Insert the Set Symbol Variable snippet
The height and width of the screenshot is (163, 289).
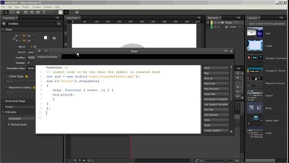[216, 99]
